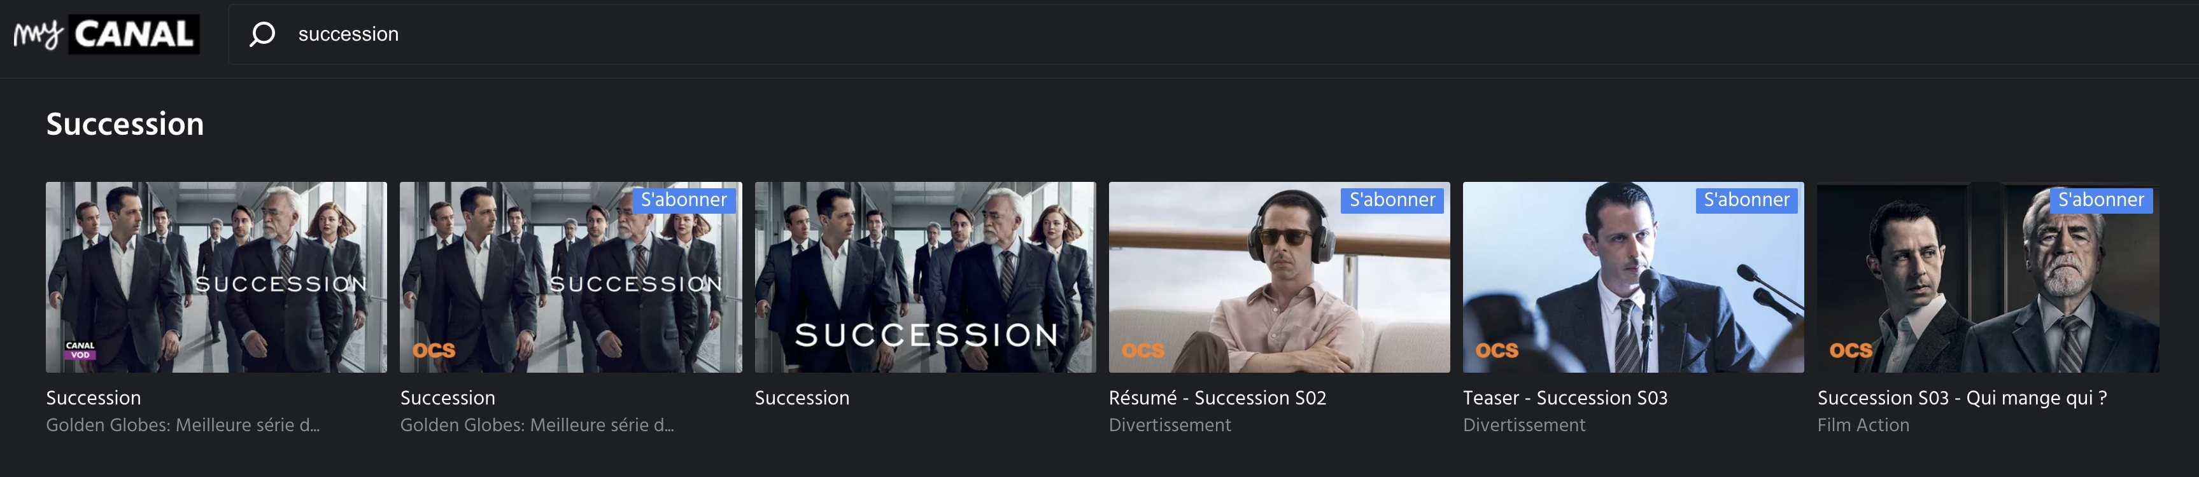This screenshot has width=2199, height=477.
Task: Focus the search field containing 'succession'
Action: pos(1212,34)
